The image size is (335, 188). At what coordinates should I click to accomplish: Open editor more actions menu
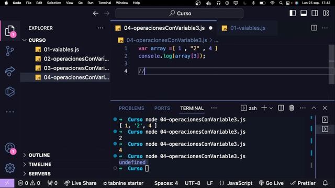coord(325,28)
